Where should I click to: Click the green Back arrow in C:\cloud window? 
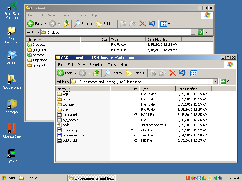click(x=31, y=24)
